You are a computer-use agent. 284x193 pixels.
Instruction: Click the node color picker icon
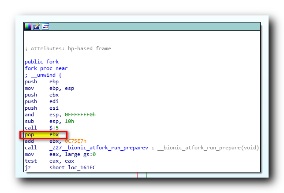[28, 26]
